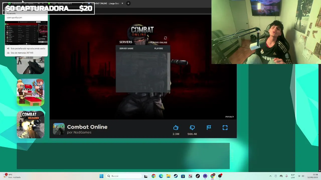Open TikTok from the taskbar
The width and height of the screenshot is (321, 180).
(x=198, y=176)
